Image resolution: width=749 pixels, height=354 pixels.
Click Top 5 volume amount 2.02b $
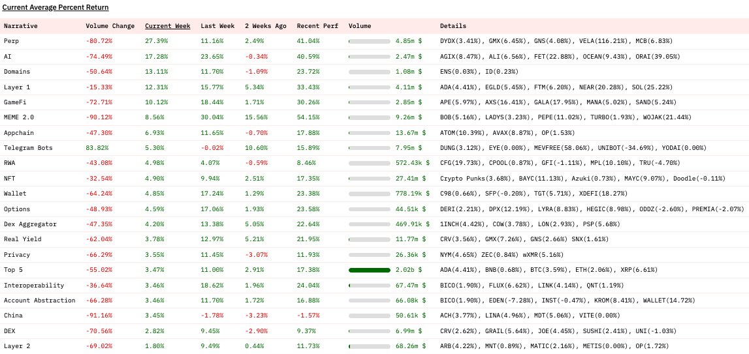[409, 270]
